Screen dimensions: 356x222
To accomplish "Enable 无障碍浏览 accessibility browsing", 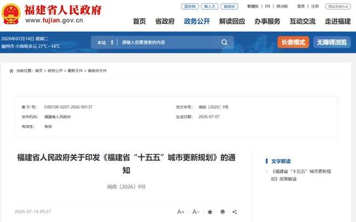I will 332,42.
